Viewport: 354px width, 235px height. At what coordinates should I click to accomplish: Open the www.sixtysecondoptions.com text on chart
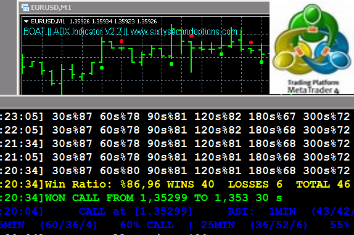pos(184,31)
